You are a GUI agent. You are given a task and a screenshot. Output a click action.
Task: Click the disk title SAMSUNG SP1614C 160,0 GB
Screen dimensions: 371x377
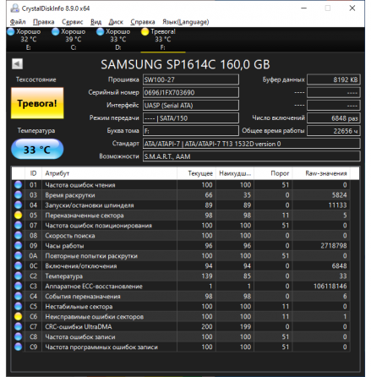185,64
